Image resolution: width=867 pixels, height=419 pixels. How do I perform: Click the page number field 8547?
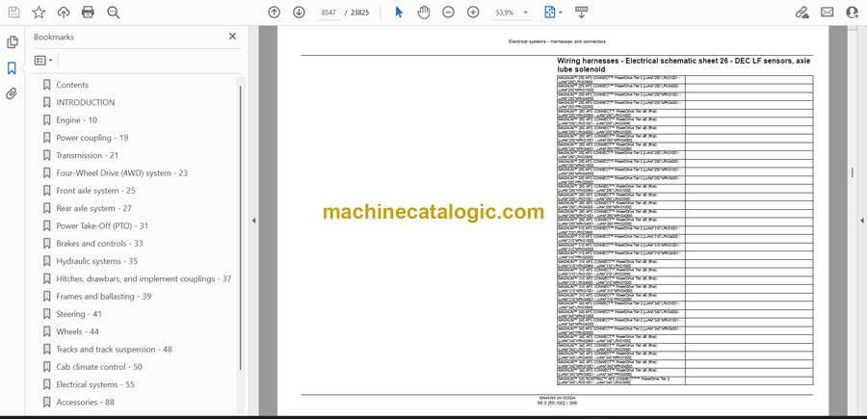point(328,13)
